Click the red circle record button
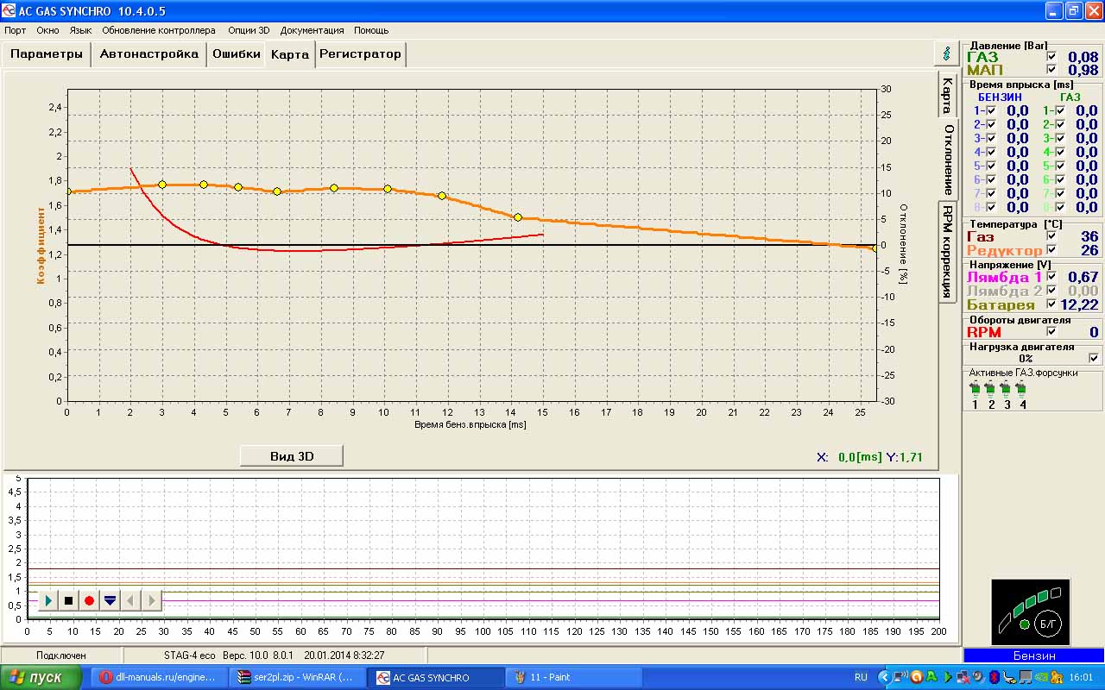Screen dimensions: 1105x690 point(89,600)
